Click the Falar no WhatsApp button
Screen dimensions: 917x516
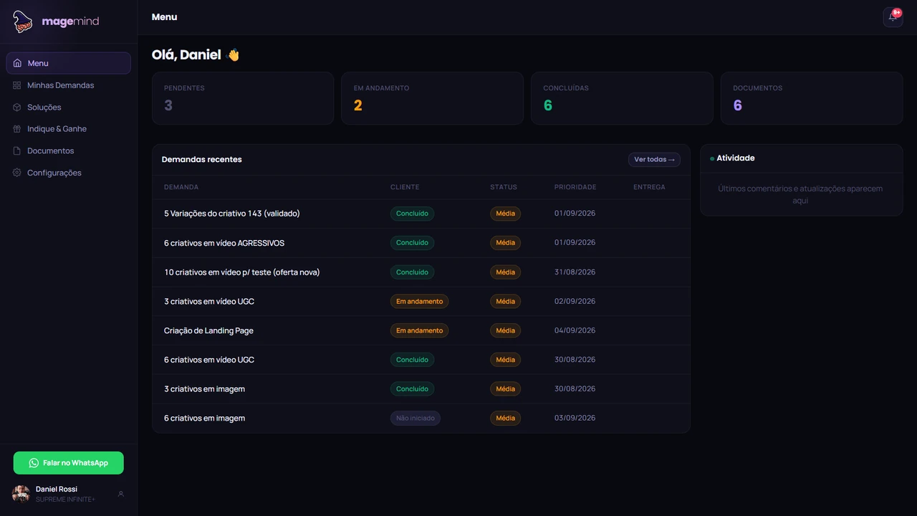coord(69,463)
